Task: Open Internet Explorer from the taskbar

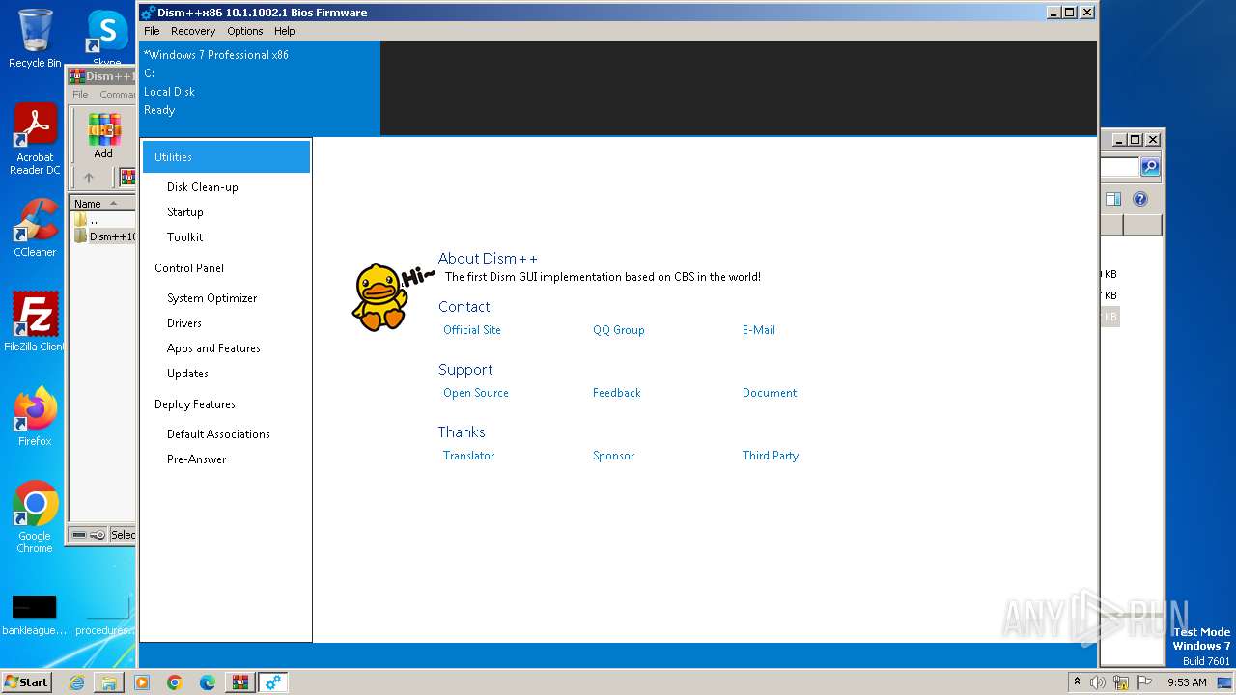Action: coord(76,682)
